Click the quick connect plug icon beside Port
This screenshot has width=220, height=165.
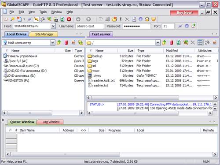tap(180, 26)
